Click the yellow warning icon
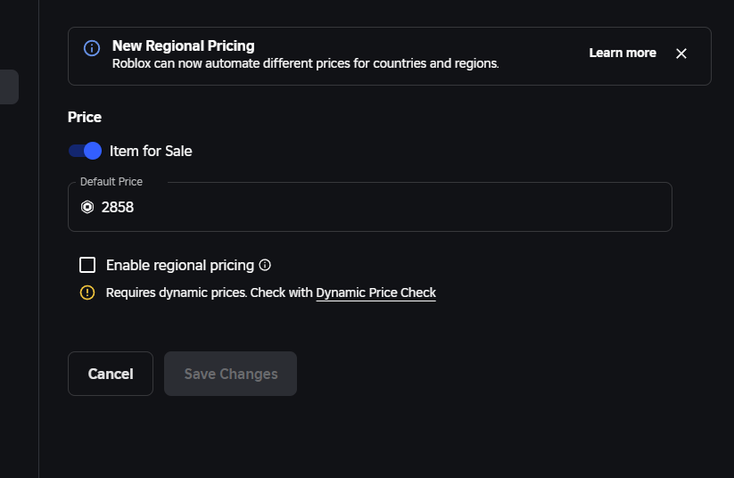This screenshot has height=478, width=734. point(87,293)
